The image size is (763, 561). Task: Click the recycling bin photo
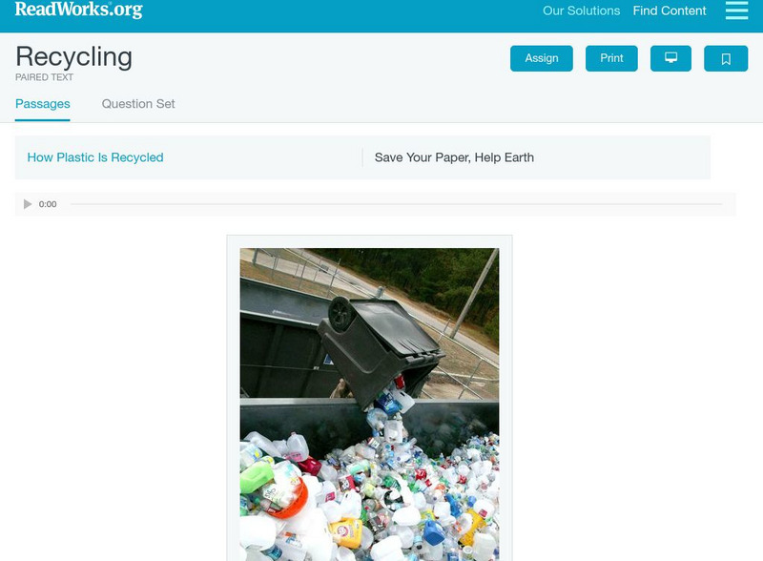(369, 405)
